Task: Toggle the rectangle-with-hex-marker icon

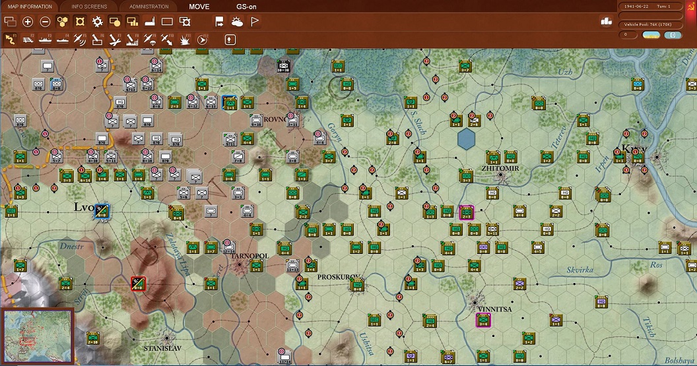Action: pos(184,21)
